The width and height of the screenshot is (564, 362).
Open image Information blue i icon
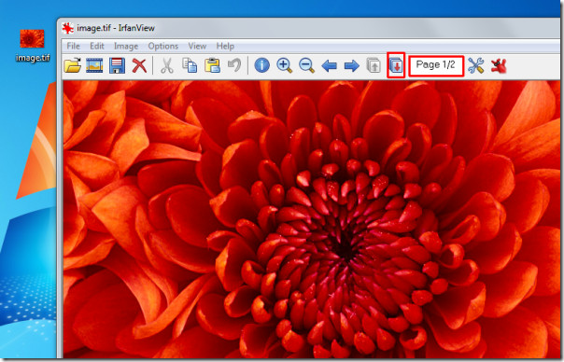tap(261, 65)
